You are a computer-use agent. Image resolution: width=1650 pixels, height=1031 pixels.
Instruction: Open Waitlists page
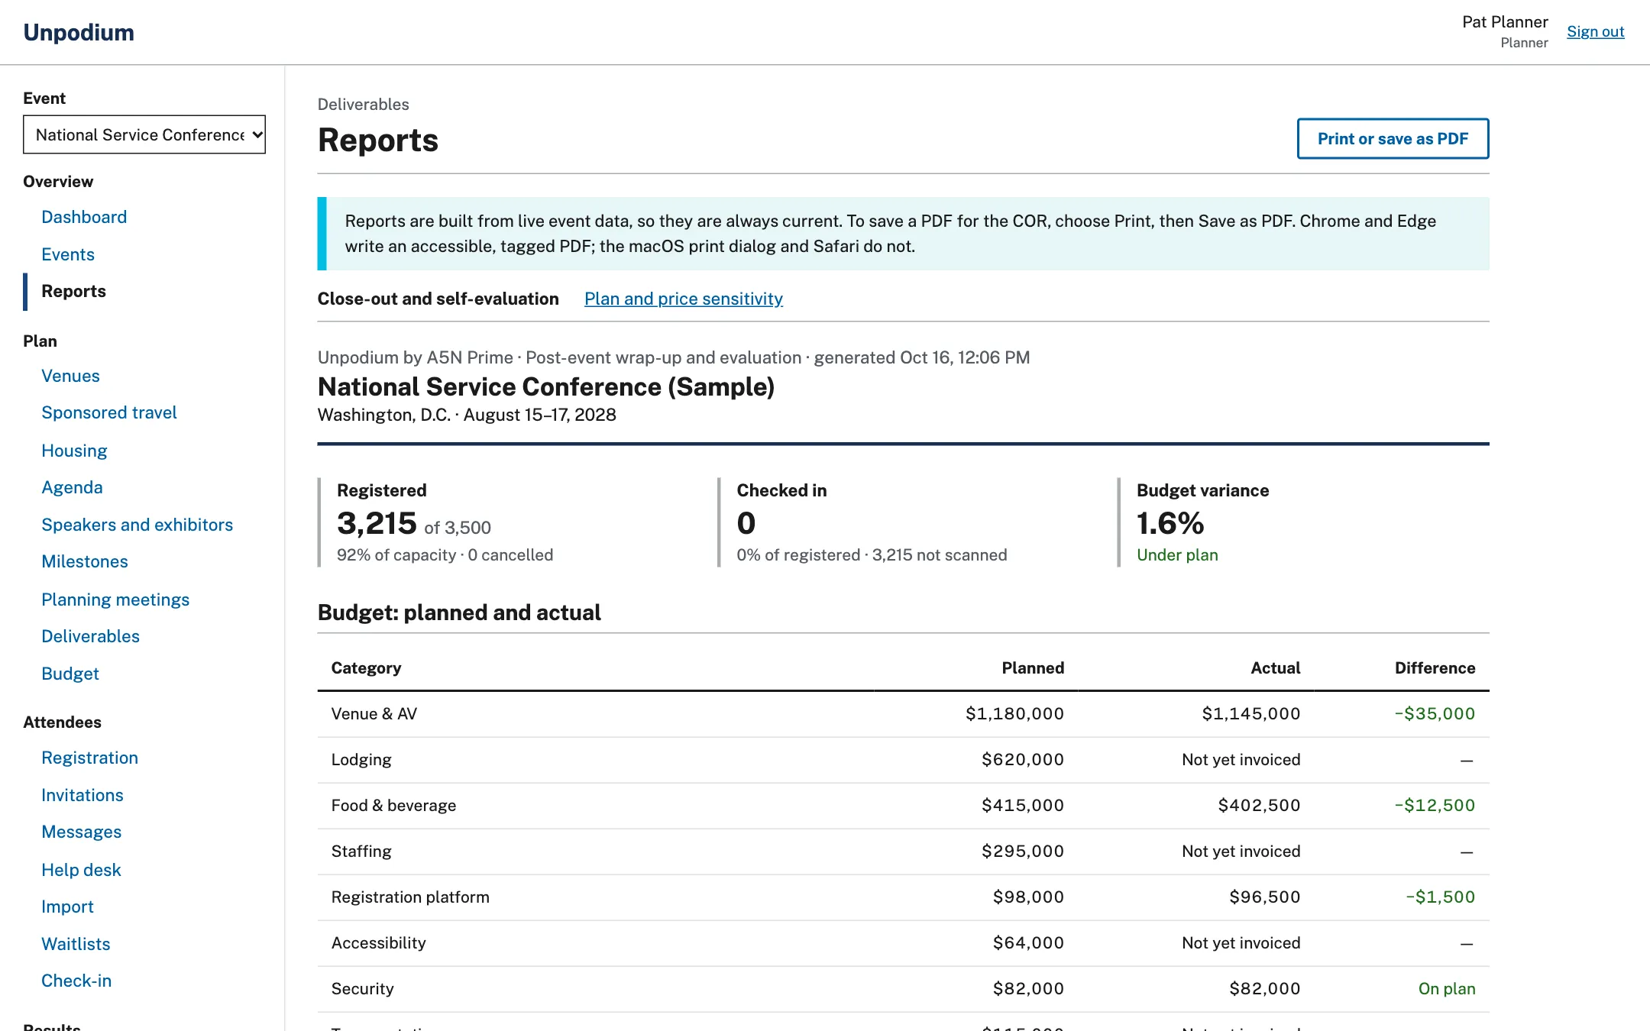76,944
